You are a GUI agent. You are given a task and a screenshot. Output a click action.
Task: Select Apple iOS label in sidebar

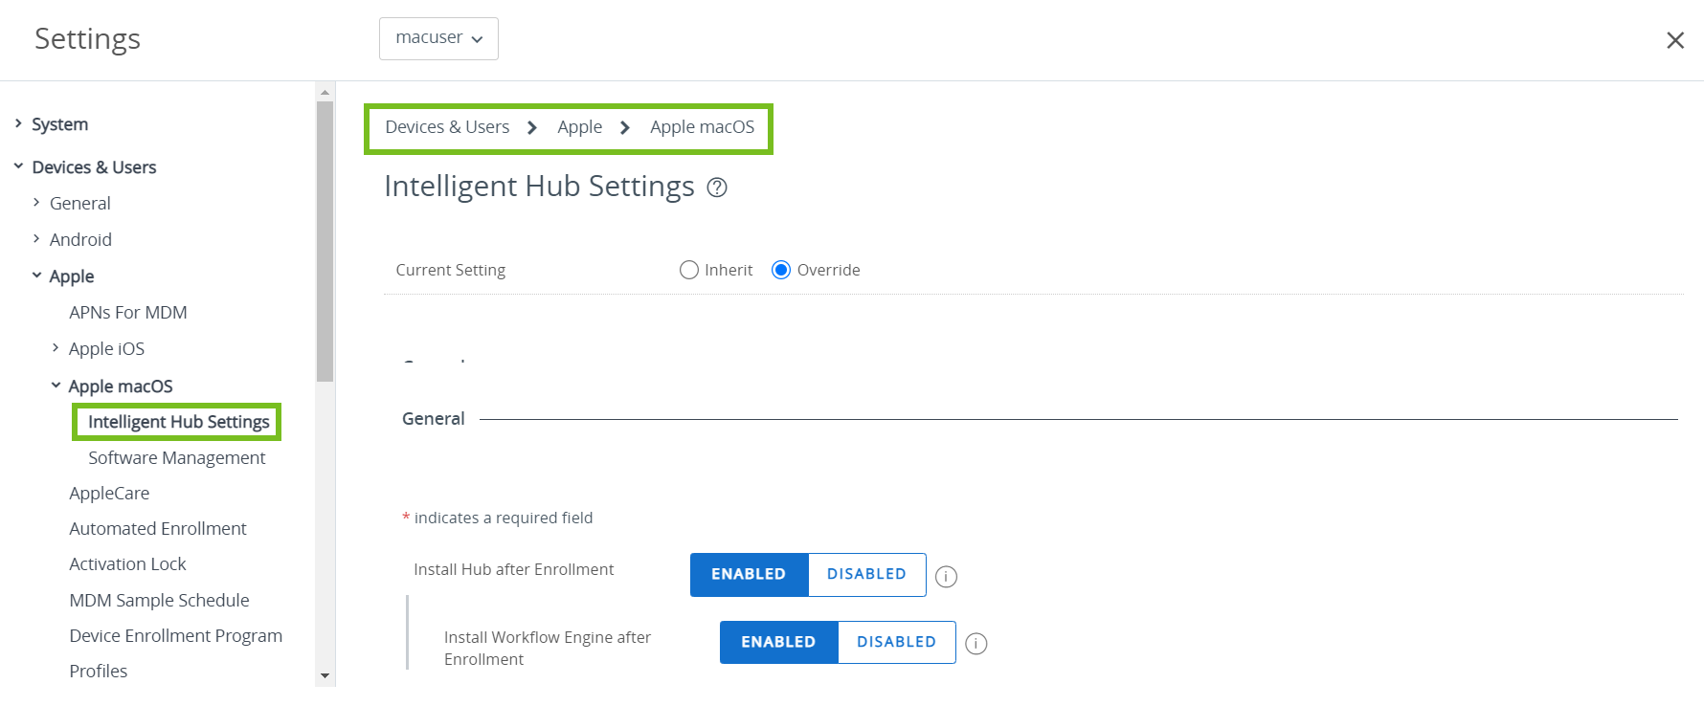[106, 349]
